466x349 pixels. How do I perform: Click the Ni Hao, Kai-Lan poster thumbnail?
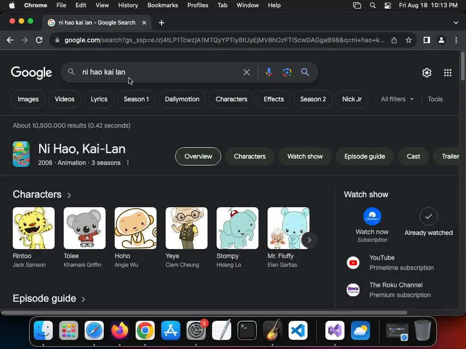[x=21, y=154]
